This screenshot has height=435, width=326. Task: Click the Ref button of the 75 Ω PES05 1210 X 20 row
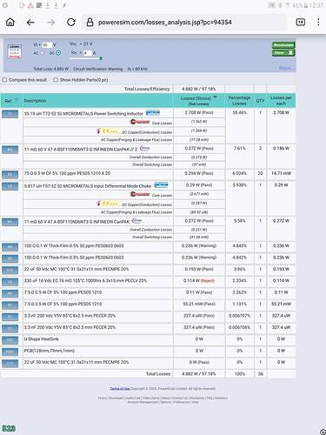[x=10, y=174]
